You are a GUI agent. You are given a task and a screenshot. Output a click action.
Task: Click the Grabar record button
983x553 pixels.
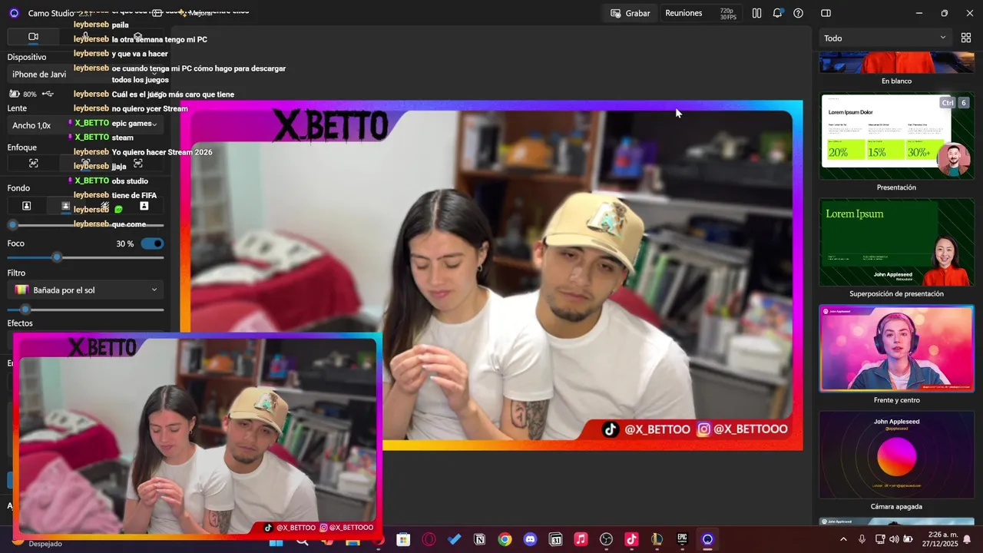pos(630,13)
